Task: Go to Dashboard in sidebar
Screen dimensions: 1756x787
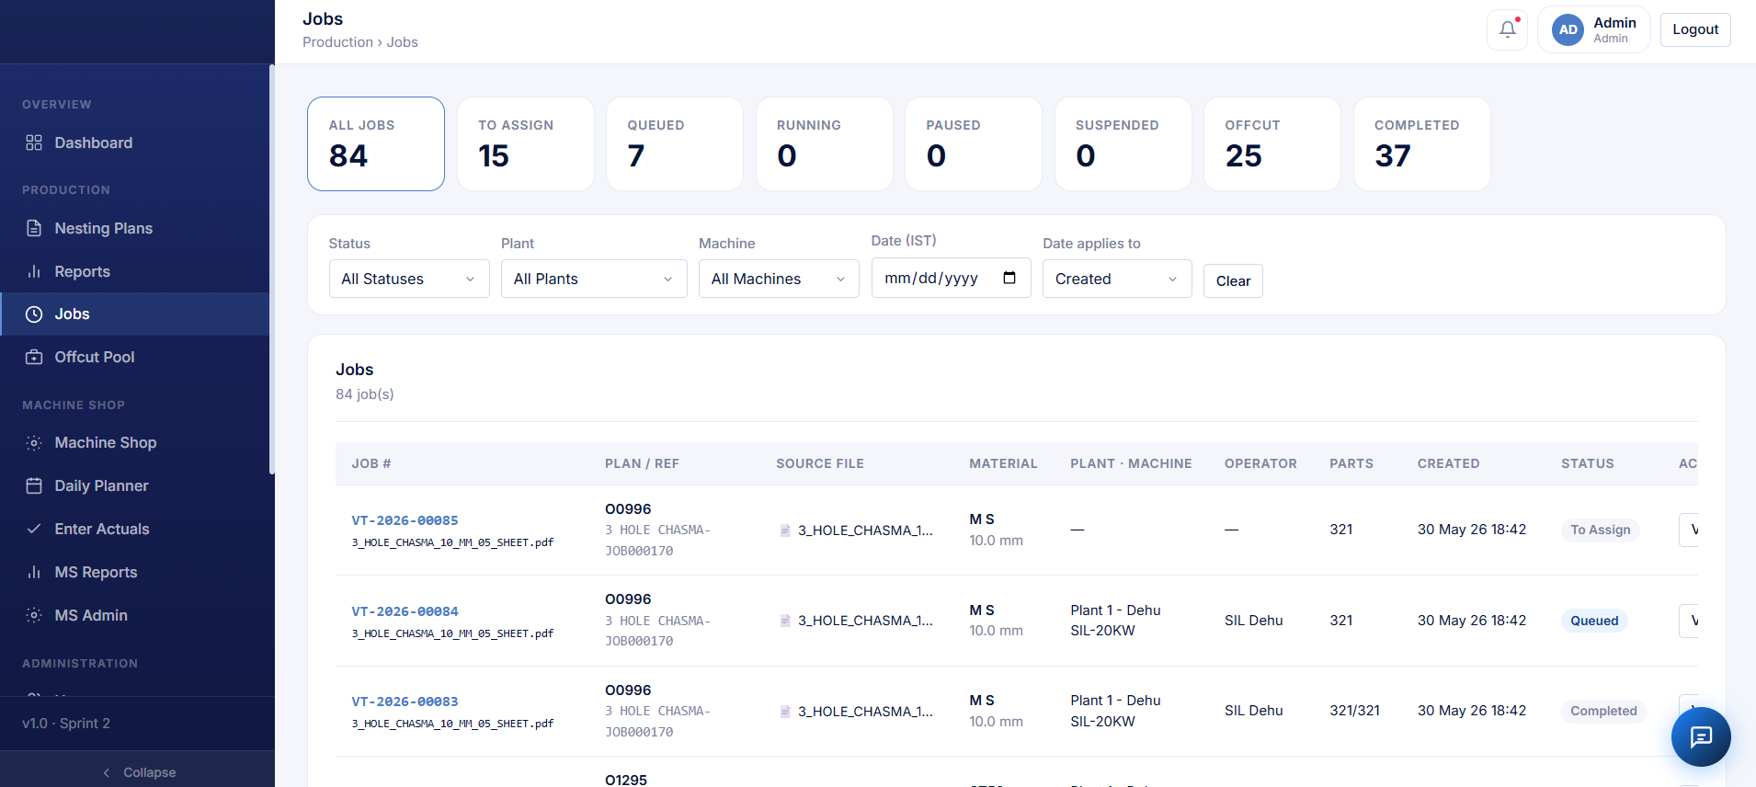Action: coord(134,143)
